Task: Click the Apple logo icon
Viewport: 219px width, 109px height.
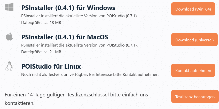Action: click(x=9, y=37)
